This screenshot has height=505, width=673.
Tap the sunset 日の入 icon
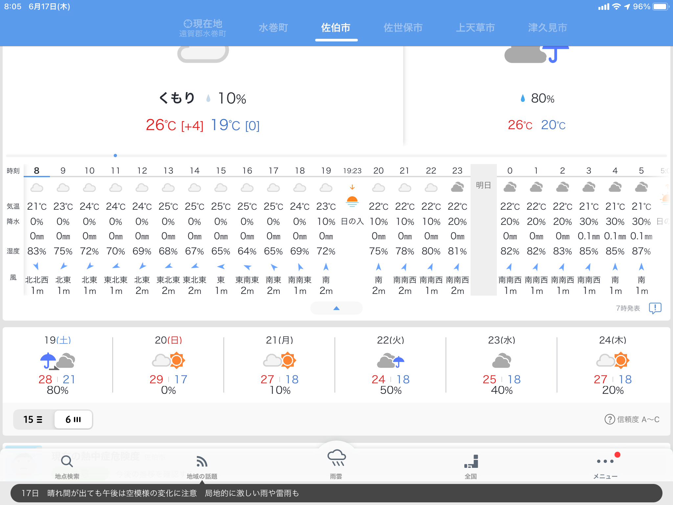click(352, 201)
